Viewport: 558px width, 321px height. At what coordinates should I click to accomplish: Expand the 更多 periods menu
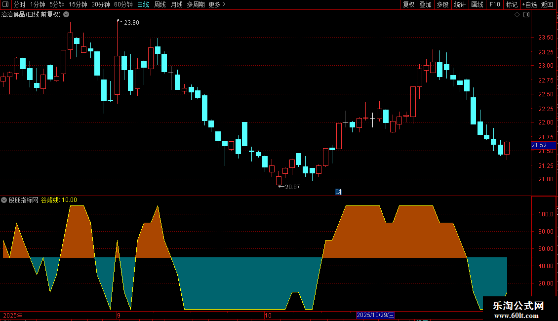217,4
